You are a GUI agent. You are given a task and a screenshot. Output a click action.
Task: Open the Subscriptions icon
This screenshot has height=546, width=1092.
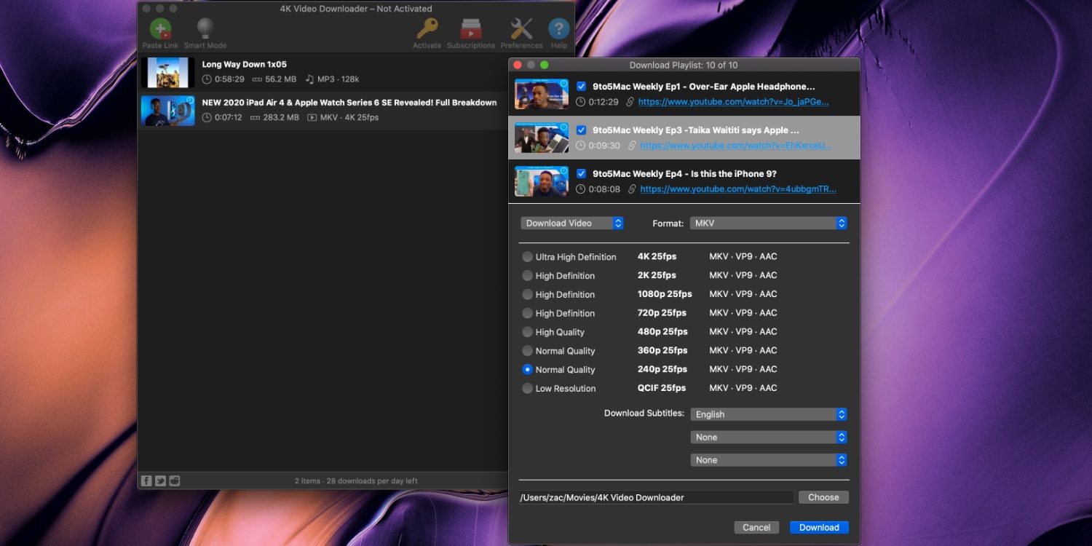tap(470, 29)
